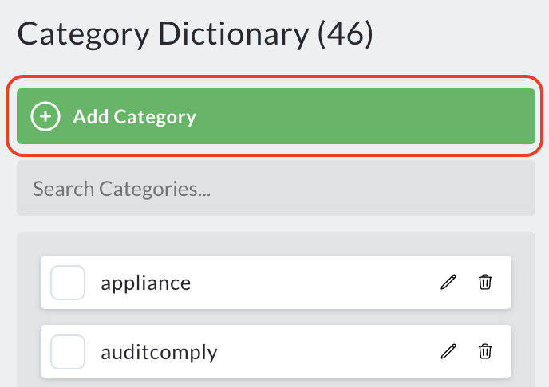Tick the auditcomply checkbox

pos(68,352)
